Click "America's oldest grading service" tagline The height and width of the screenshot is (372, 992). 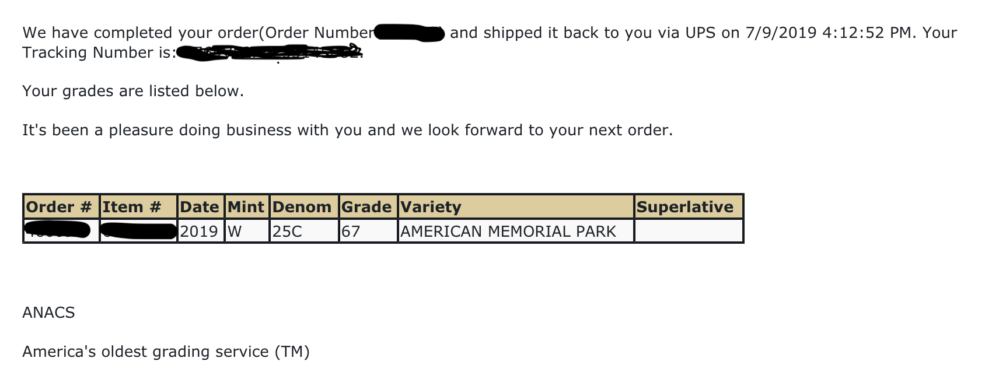pyautogui.click(x=166, y=352)
